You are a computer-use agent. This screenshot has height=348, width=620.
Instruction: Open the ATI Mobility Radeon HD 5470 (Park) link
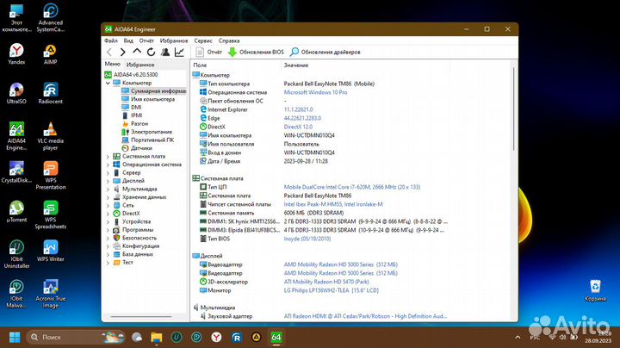[326, 282]
